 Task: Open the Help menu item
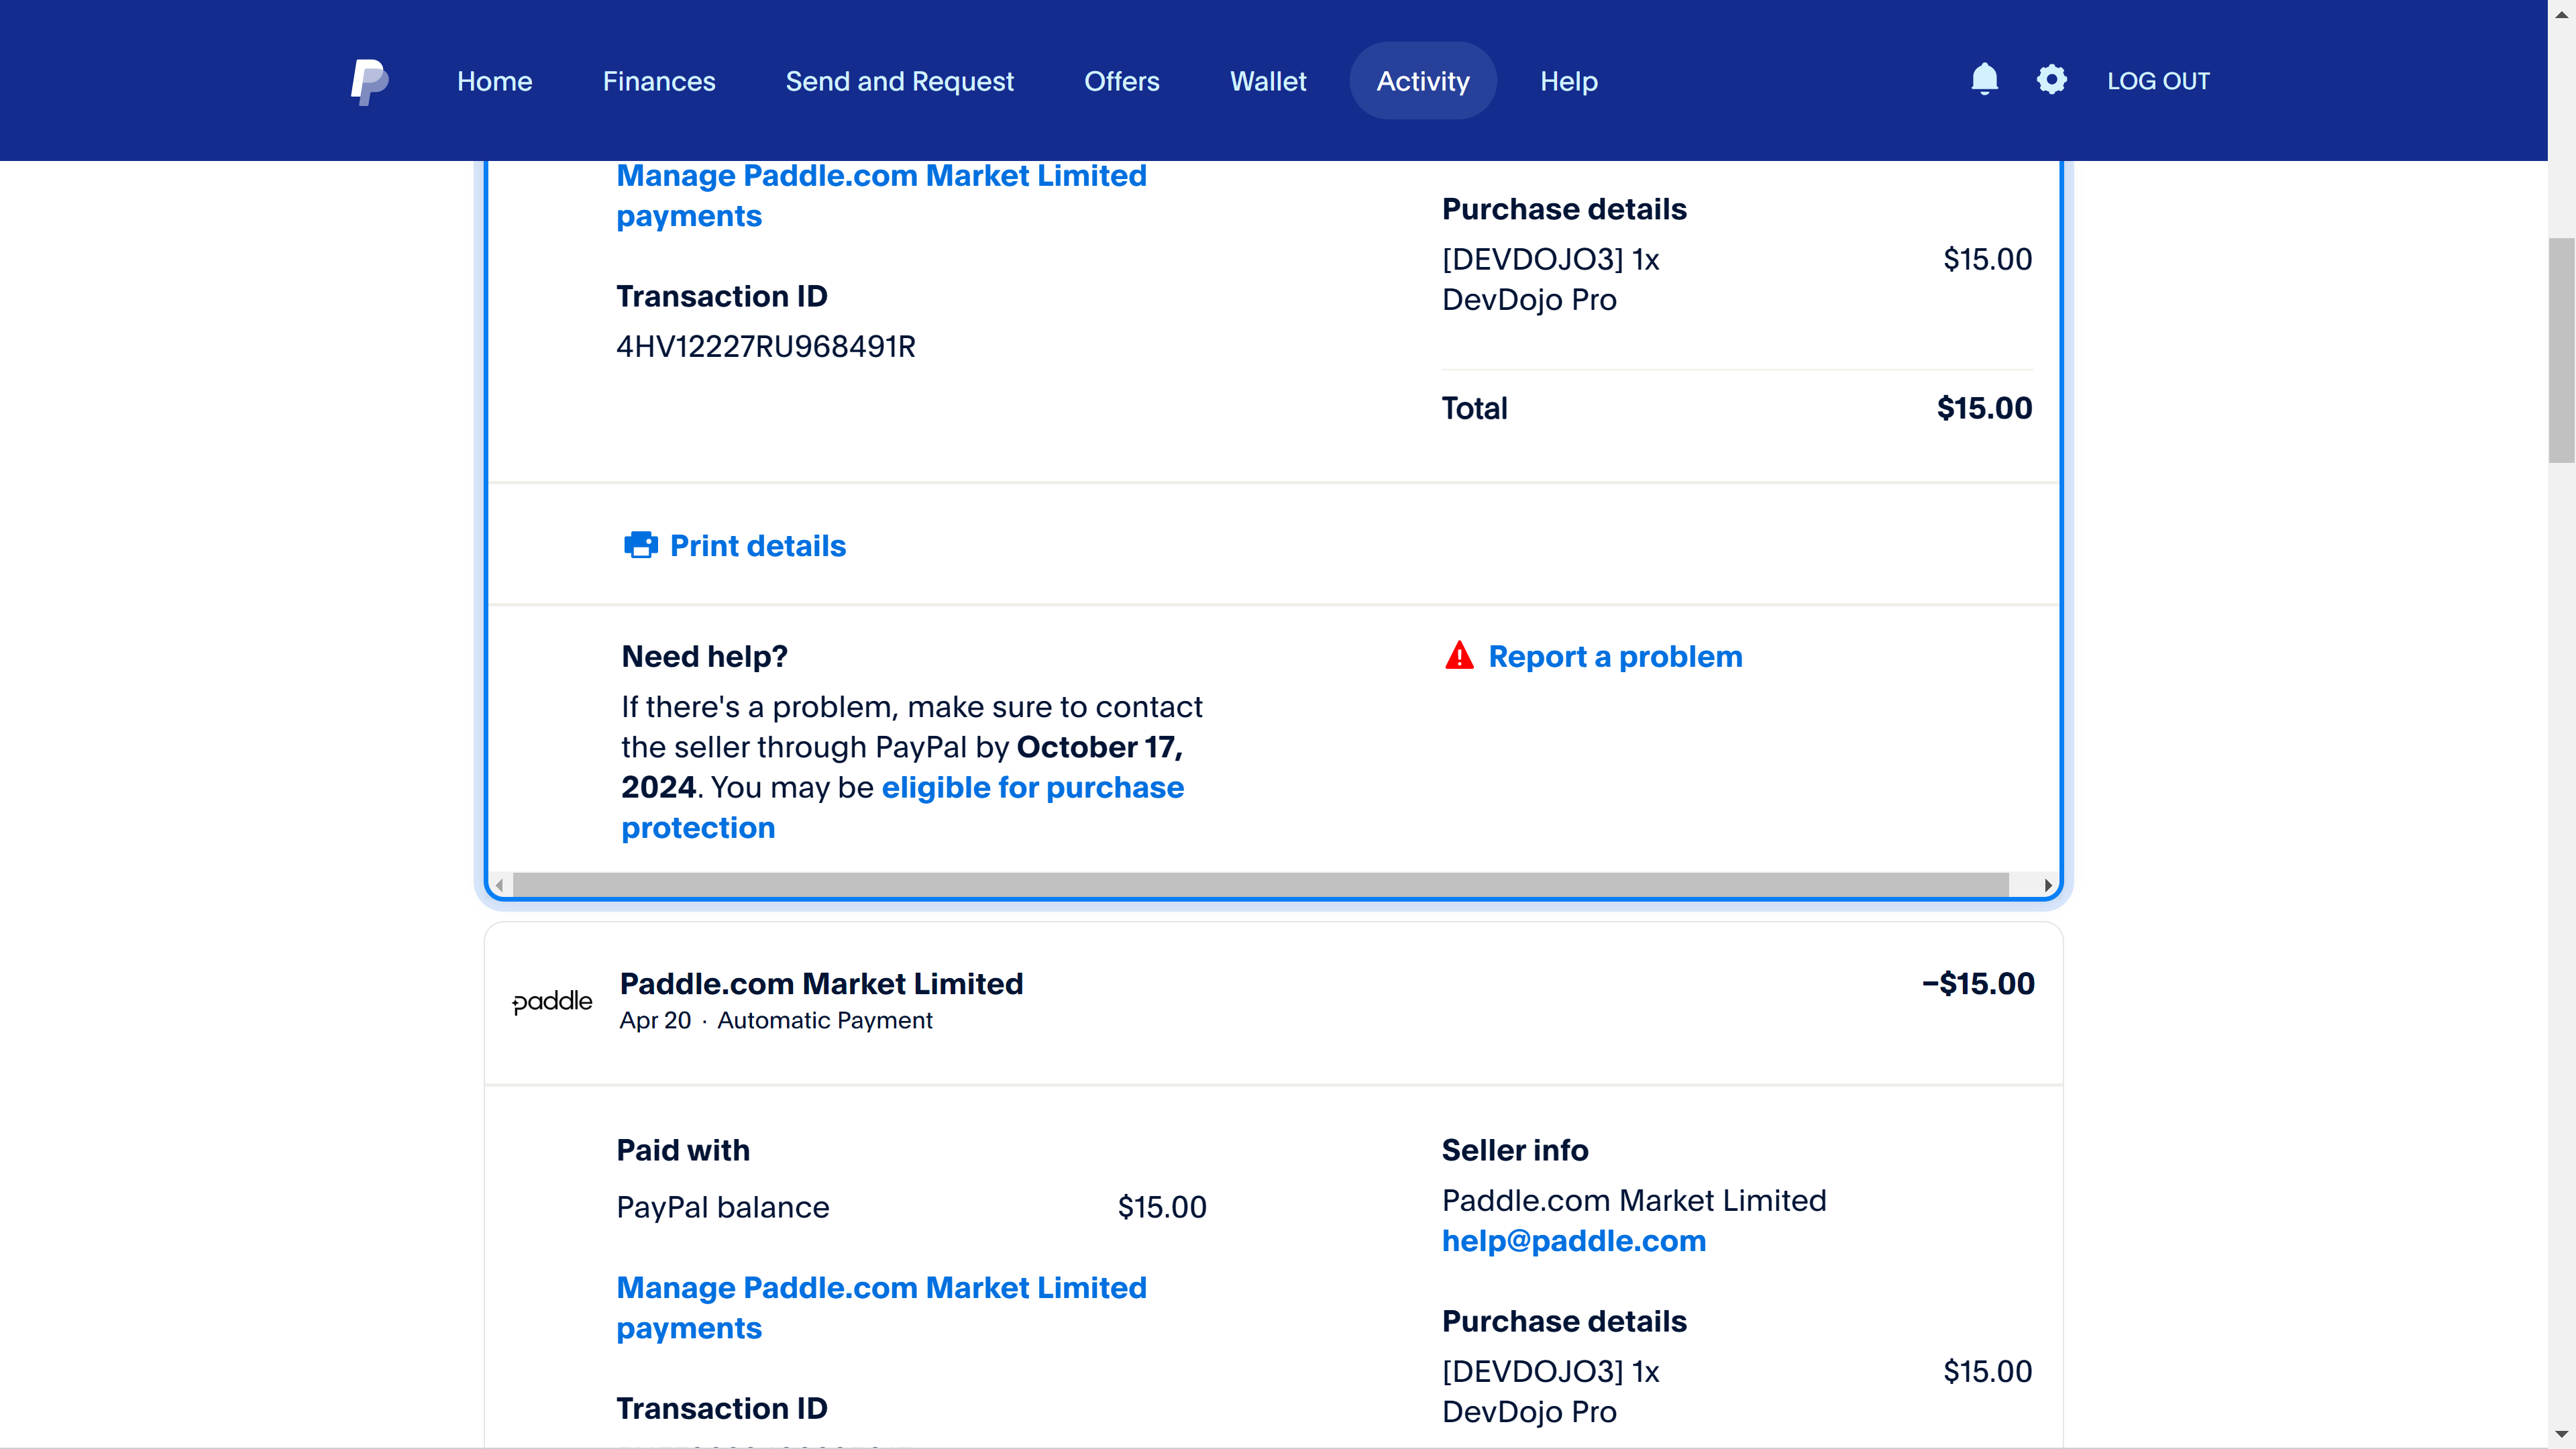pyautogui.click(x=1568, y=81)
